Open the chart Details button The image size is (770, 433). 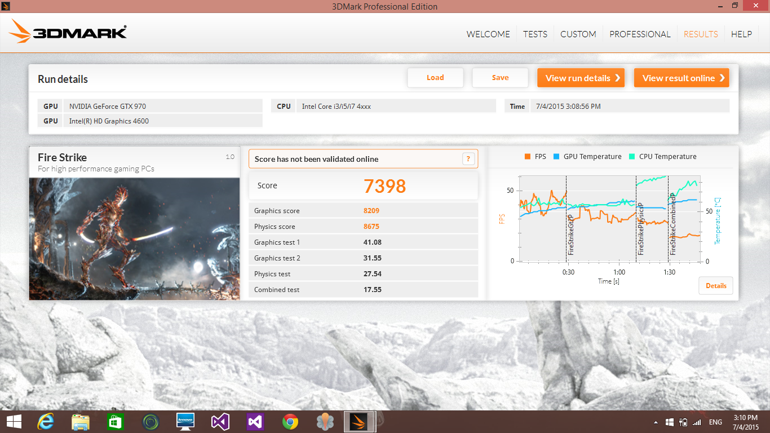point(716,285)
